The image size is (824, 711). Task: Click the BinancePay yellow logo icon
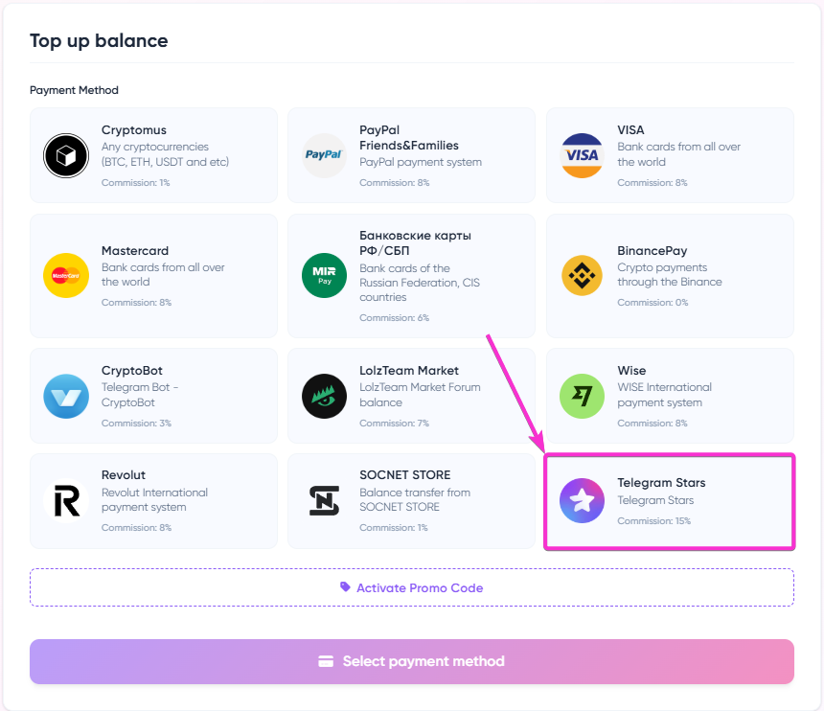[x=582, y=275]
